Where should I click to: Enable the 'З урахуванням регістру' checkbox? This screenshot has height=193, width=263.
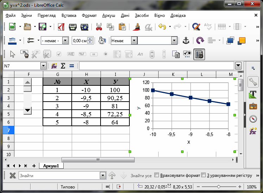point(203,175)
